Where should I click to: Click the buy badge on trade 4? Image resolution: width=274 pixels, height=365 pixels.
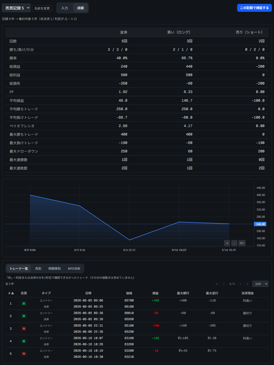24,341
